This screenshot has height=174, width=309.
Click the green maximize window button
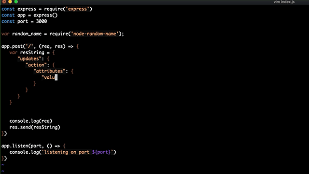(16, 2)
